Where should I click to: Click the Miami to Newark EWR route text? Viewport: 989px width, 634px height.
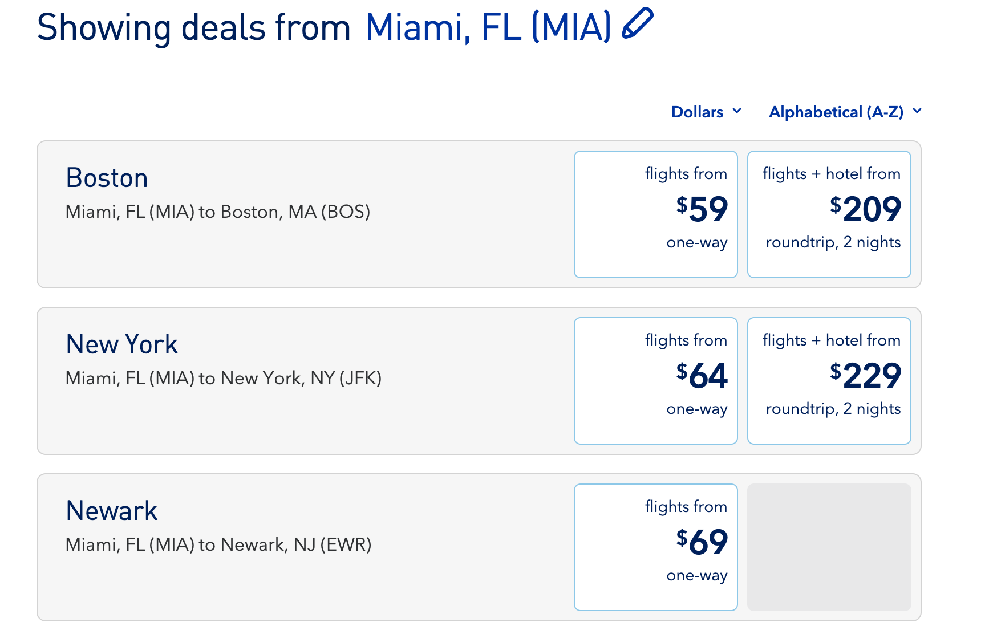pyautogui.click(x=218, y=545)
